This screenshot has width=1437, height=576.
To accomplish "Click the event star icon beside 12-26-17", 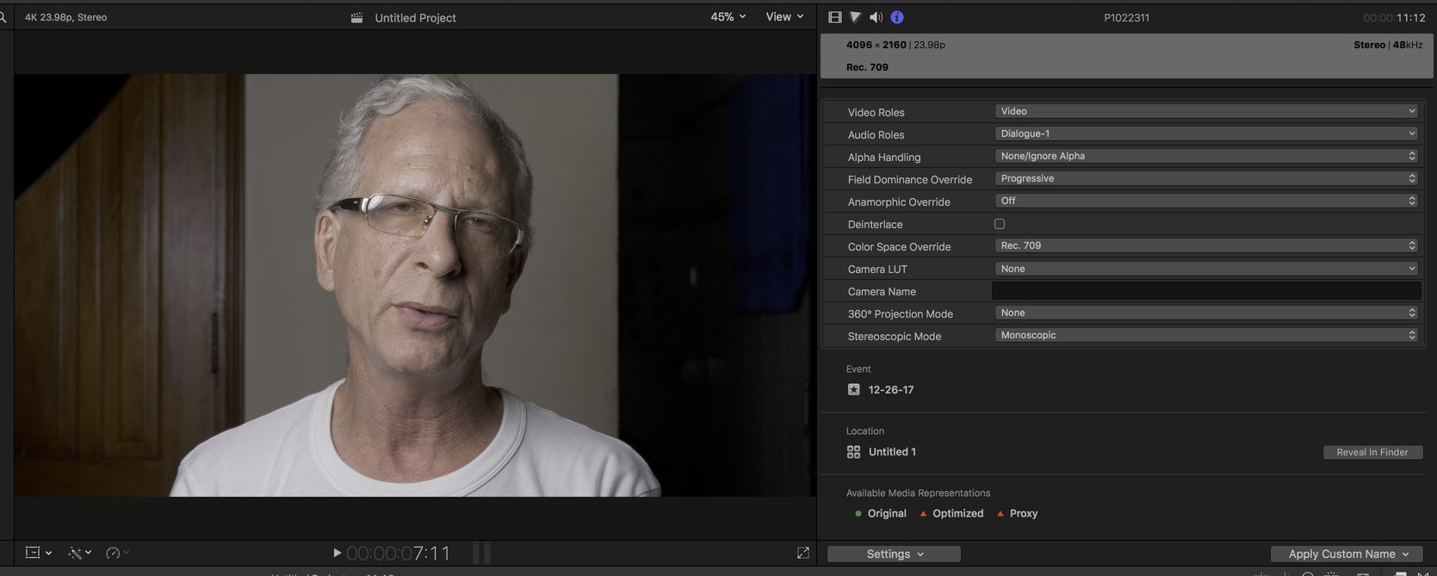I will tap(853, 389).
